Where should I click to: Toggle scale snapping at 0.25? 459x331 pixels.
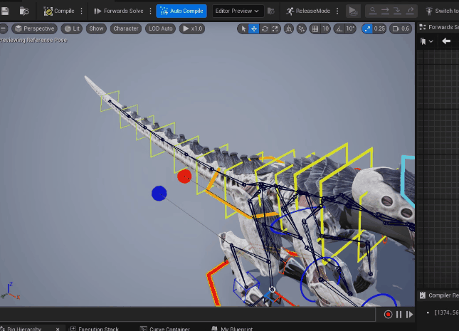[x=375, y=28]
